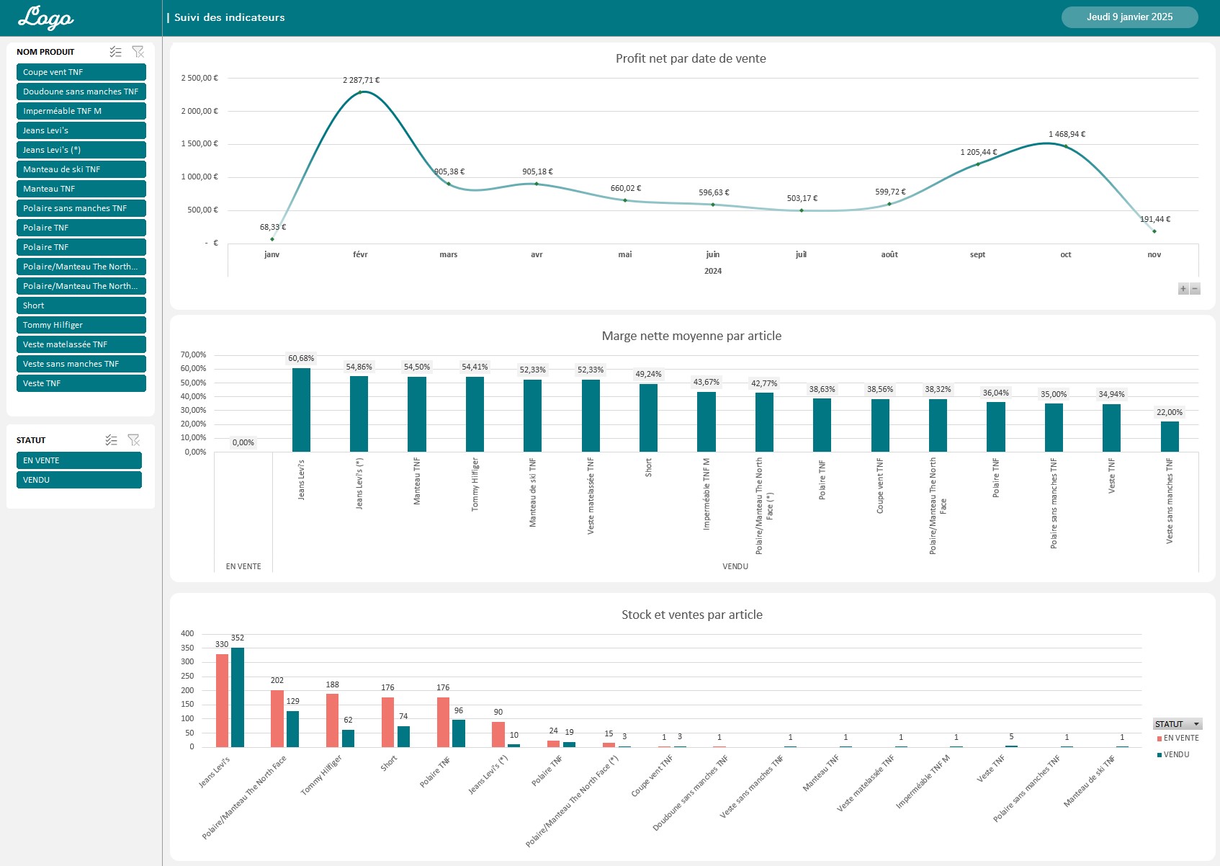Clear filters in the STATUT slicer
Screen dimensions: 1220x866
tap(134, 439)
